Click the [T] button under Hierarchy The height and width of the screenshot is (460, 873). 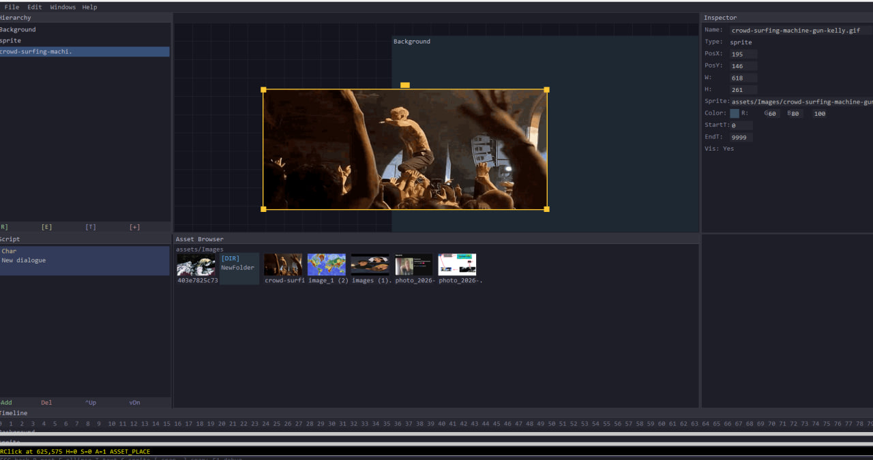point(91,227)
